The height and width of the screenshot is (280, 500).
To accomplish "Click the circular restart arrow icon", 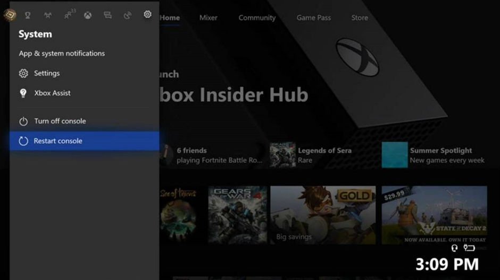I will pos(23,141).
